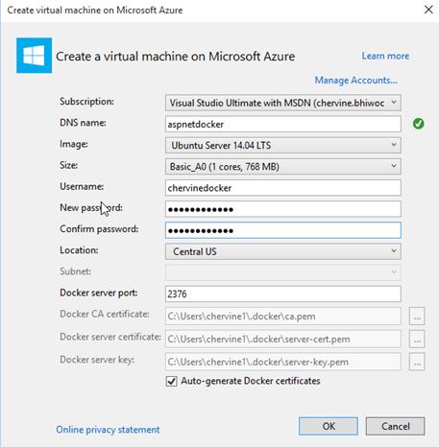The height and width of the screenshot is (447, 439).
Task: Click into the Username field
Action: [283, 188]
